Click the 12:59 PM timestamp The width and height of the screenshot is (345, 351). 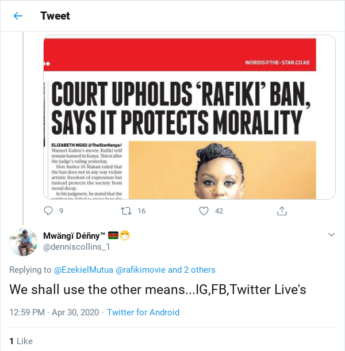[x=27, y=312]
